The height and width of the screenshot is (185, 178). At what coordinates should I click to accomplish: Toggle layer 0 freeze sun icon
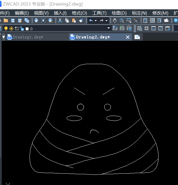coord(11,29)
